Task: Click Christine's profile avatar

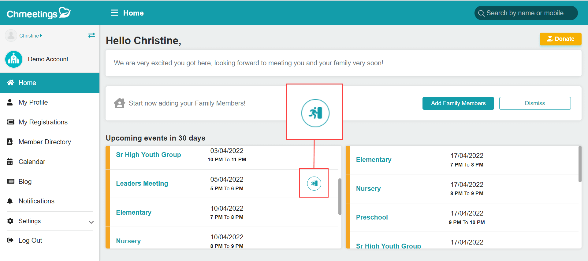Action: (11, 36)
